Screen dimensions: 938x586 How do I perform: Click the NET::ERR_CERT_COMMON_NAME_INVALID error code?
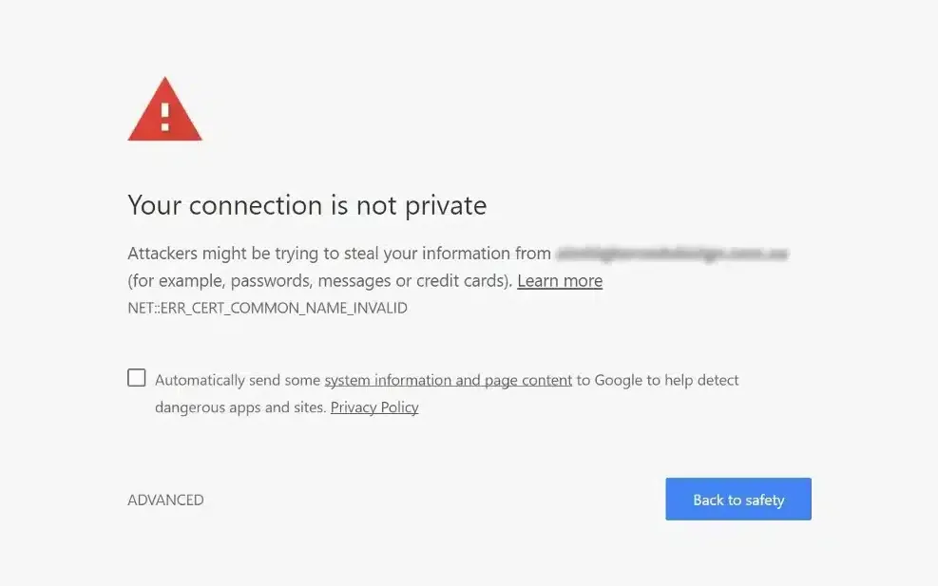click(267, 307)
